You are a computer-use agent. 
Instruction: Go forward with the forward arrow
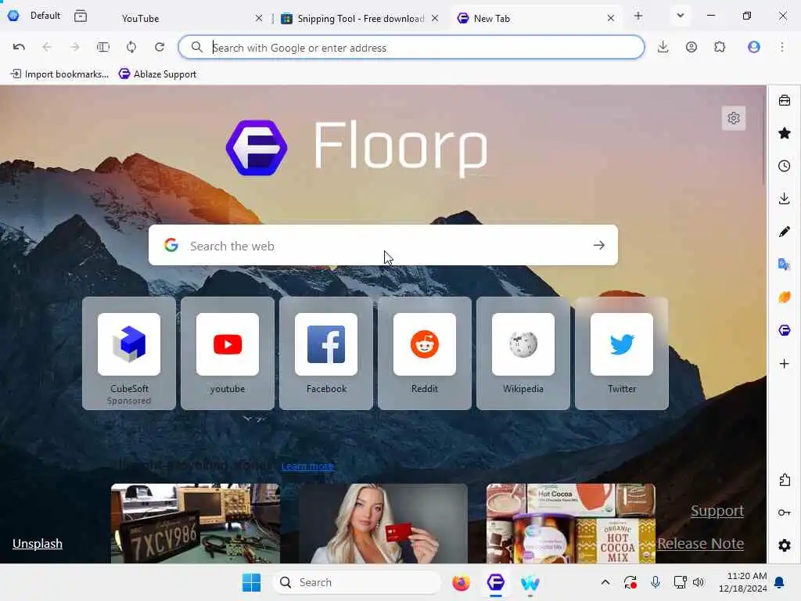74,47
